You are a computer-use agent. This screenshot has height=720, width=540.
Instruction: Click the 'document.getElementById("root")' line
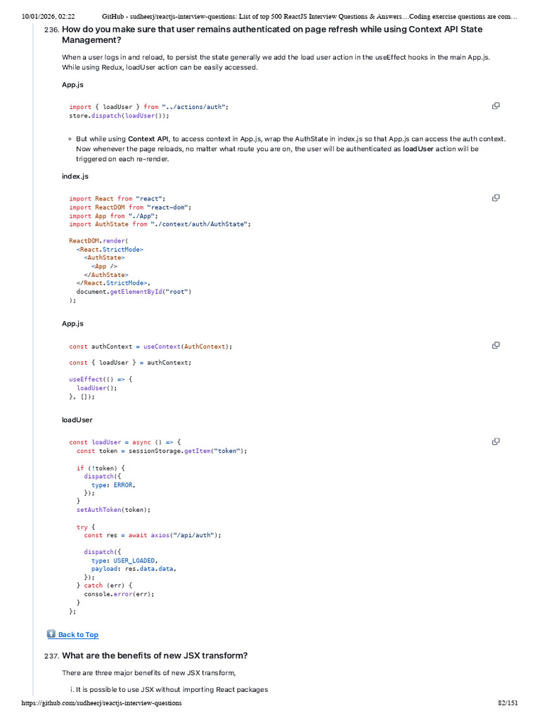134,292
